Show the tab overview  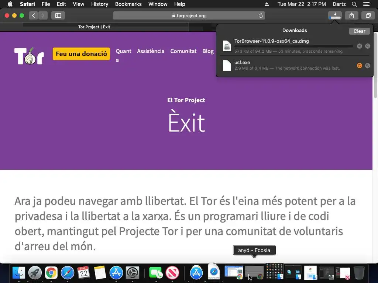[x=368, y=15]
